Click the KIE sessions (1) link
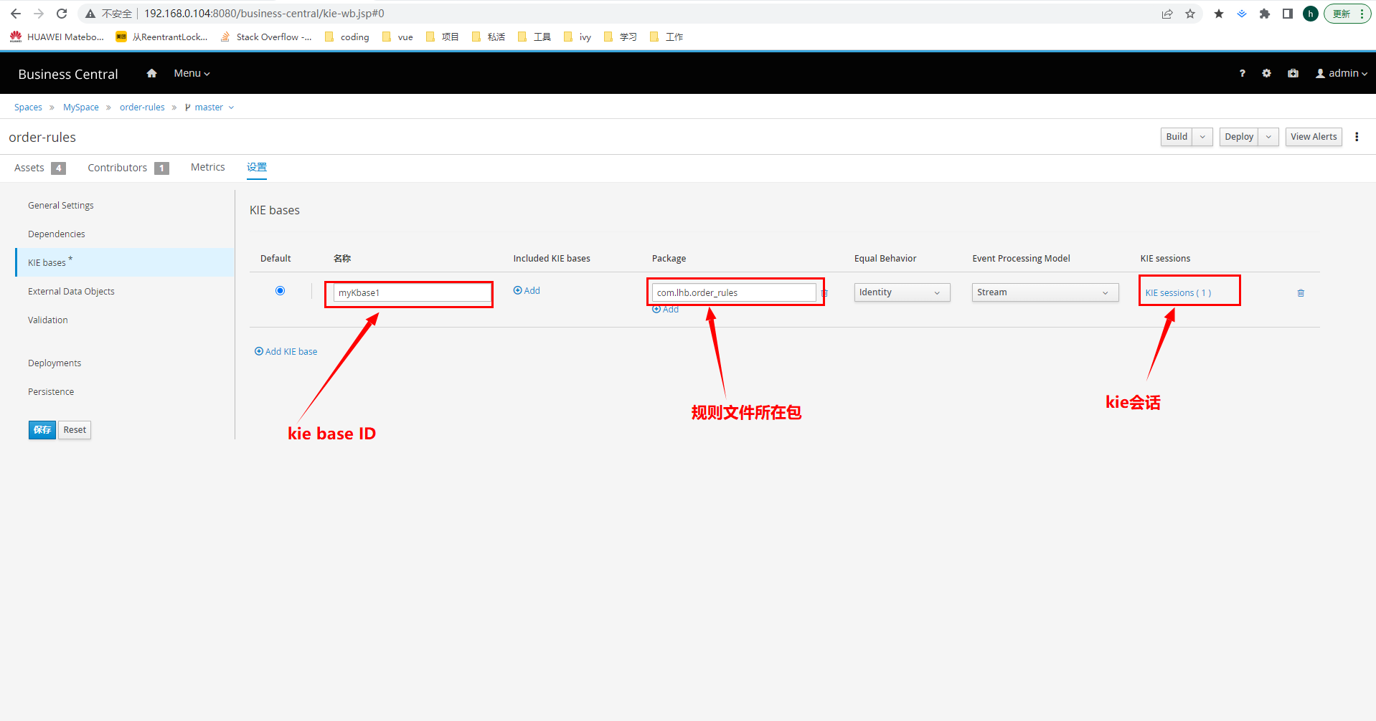The height and width of the screenshot is (721, 1376). [x=1177, y=293]
